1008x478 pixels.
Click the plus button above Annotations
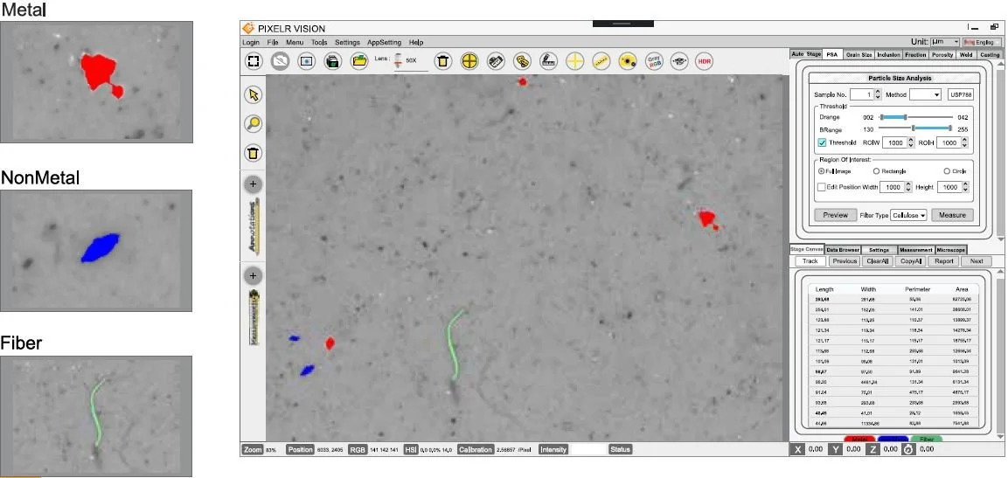[254, 184]
